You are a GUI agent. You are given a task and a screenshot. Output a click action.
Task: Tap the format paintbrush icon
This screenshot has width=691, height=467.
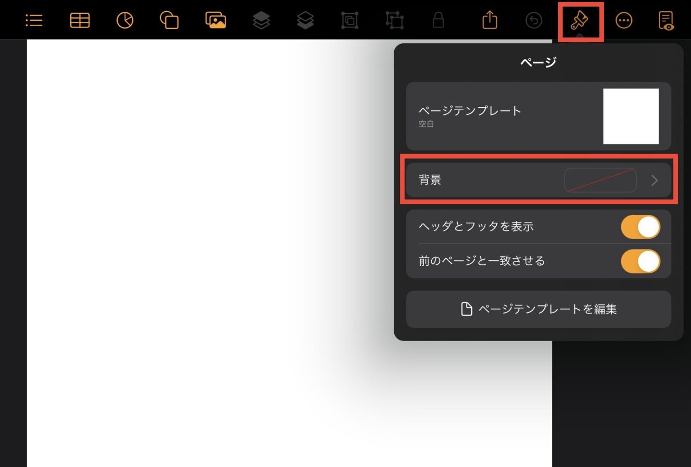[x=579, y=20]
